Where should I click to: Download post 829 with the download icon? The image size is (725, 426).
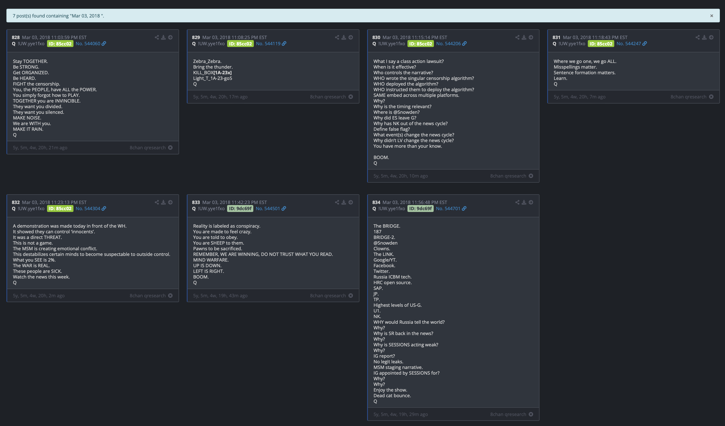point(343,38)
